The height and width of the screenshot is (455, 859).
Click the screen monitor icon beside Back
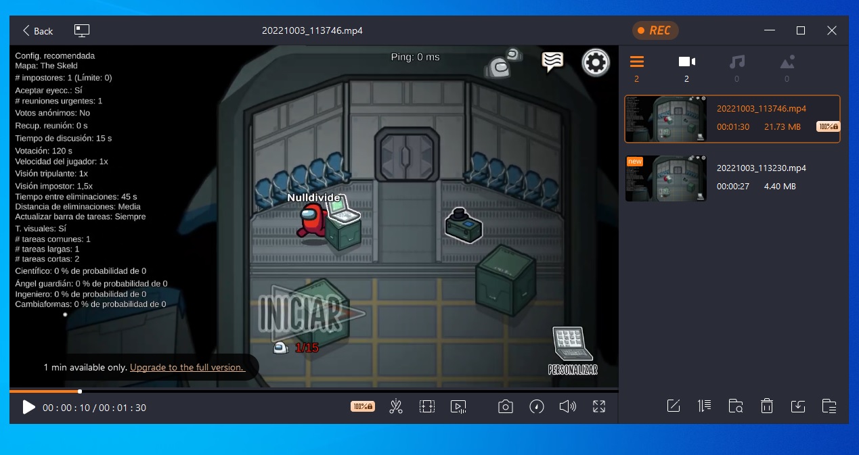[x=82, y=30]
